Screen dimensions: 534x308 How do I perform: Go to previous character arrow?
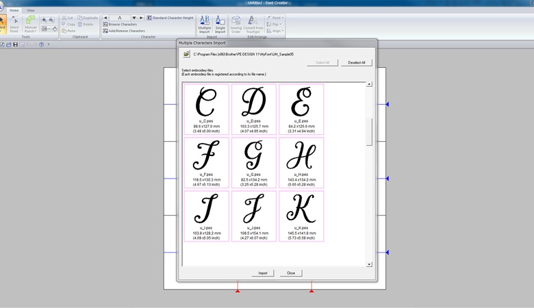tap(105, 18)
